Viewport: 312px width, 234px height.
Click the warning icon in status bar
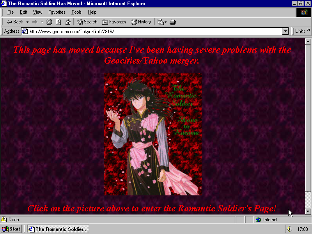click(x=4, y=220)
